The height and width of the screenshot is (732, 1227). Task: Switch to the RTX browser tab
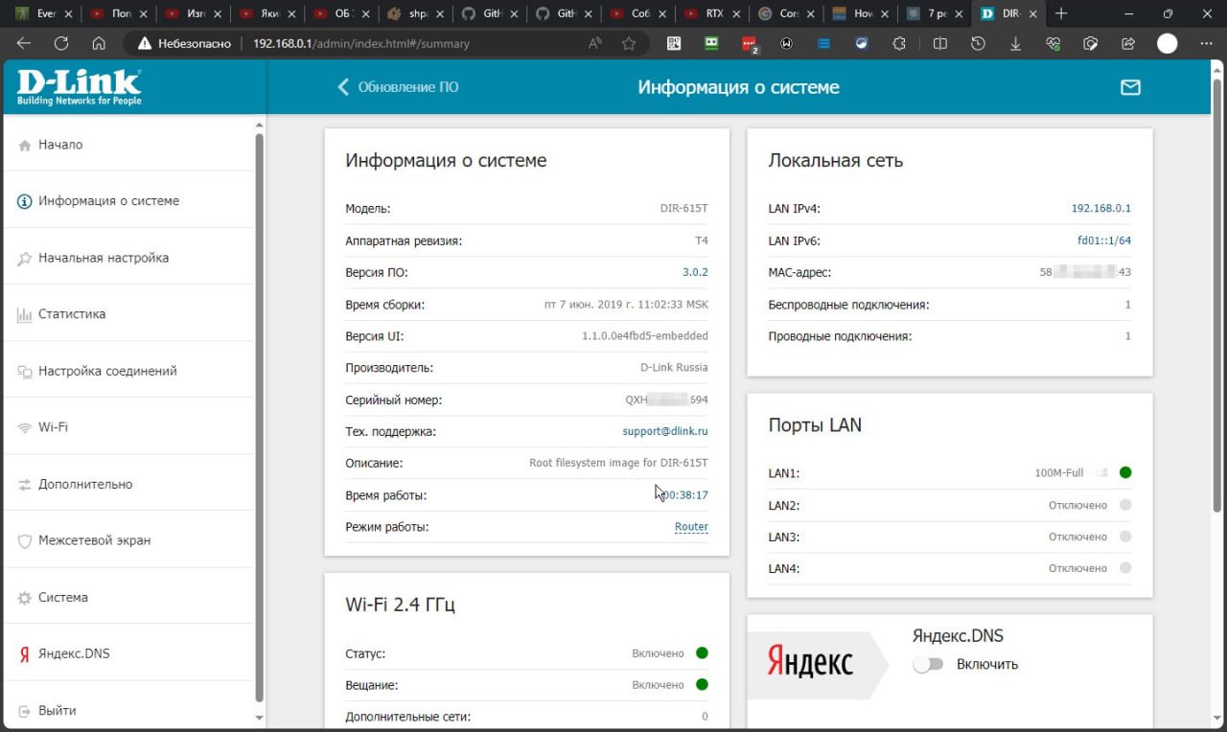pyautogui.click(x=713, y=13)
